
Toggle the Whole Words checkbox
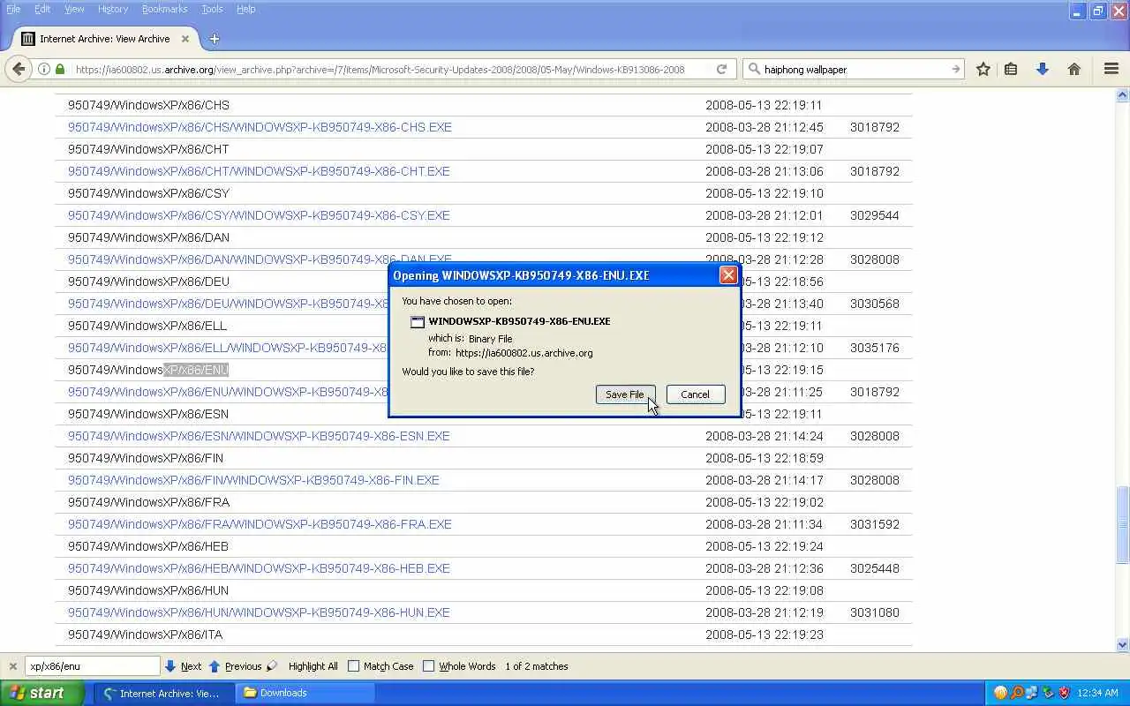click(x=428, y=666)
